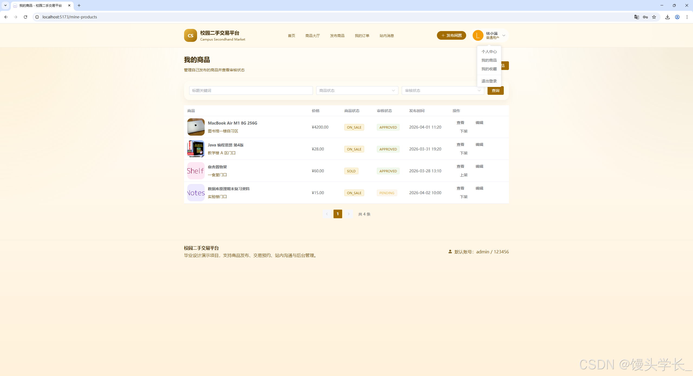The height and width of the screenshot is (376, 693).
Task: Go to 商品大厅 navigation tab
Action: (x=312, y=36)
